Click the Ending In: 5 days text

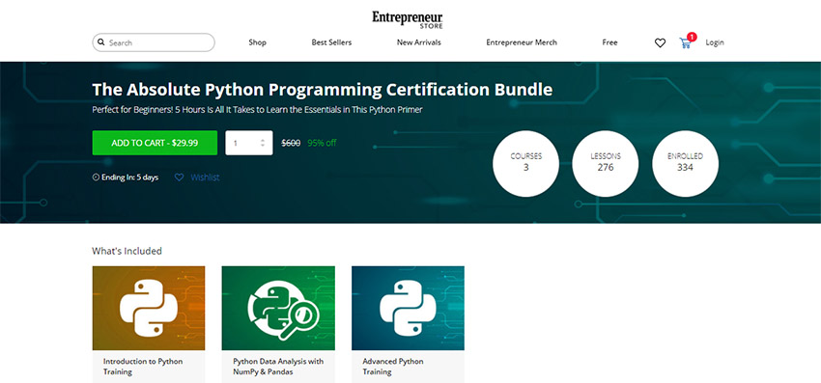129,178
